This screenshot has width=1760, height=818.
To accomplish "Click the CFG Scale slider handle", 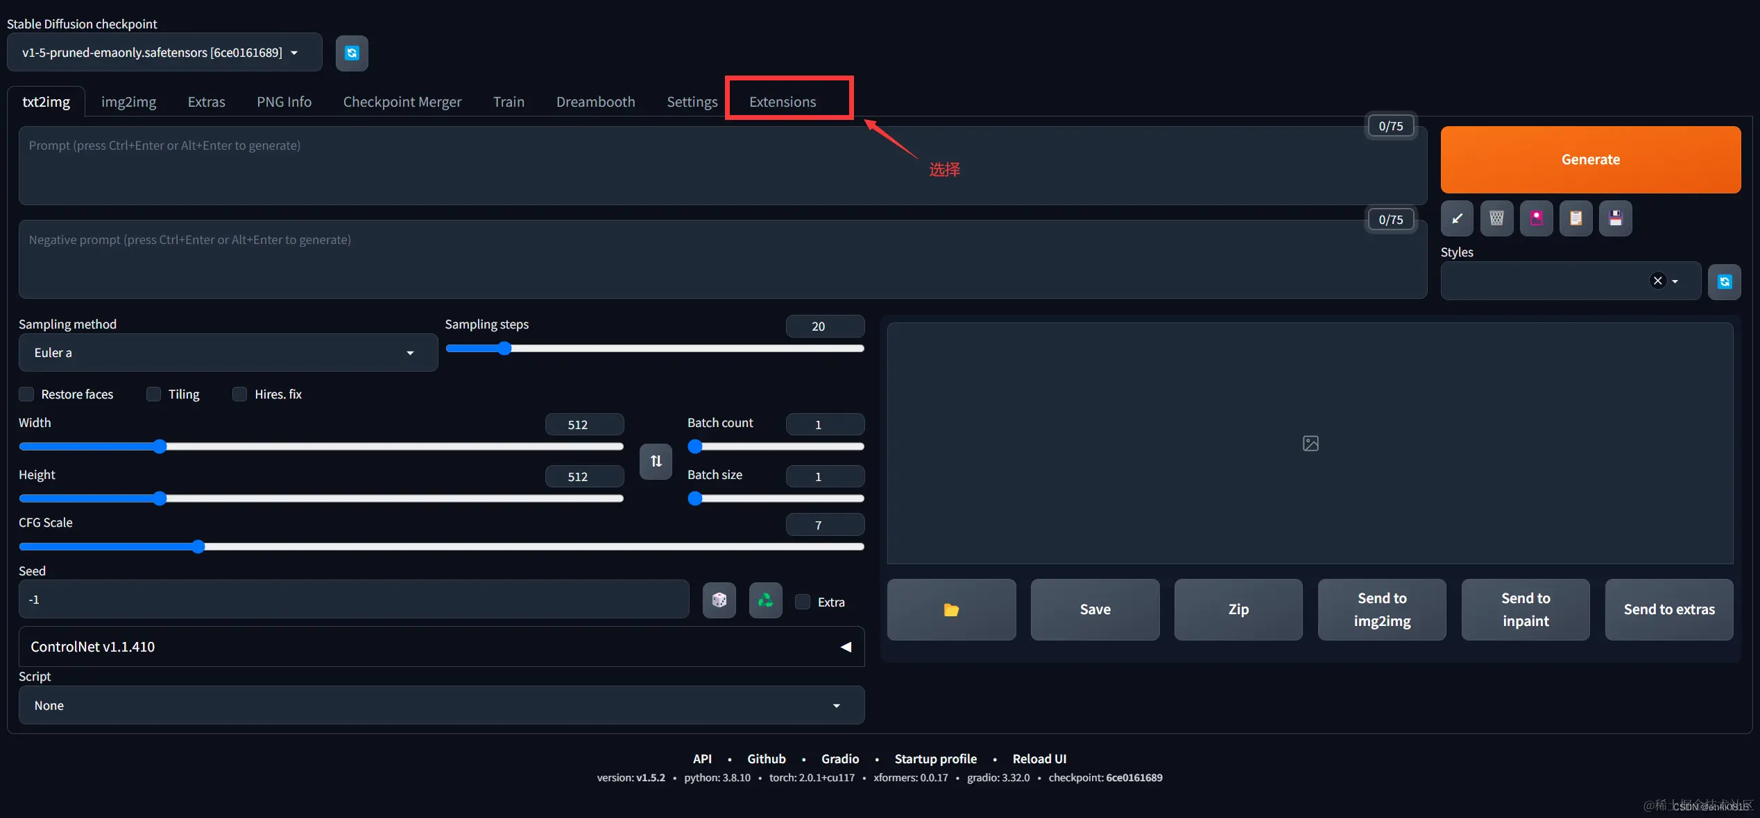I will click(198, 547).
